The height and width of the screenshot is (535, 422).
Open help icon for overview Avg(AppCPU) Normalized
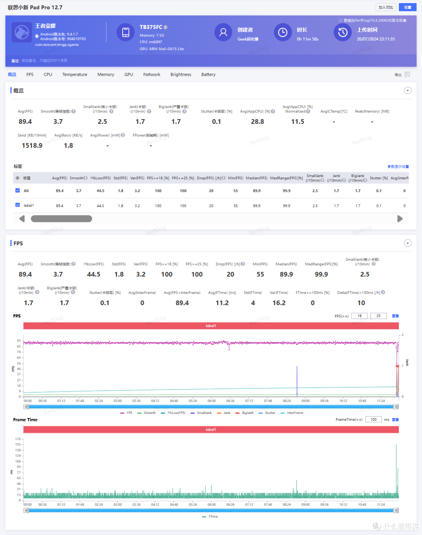point(308,111)
